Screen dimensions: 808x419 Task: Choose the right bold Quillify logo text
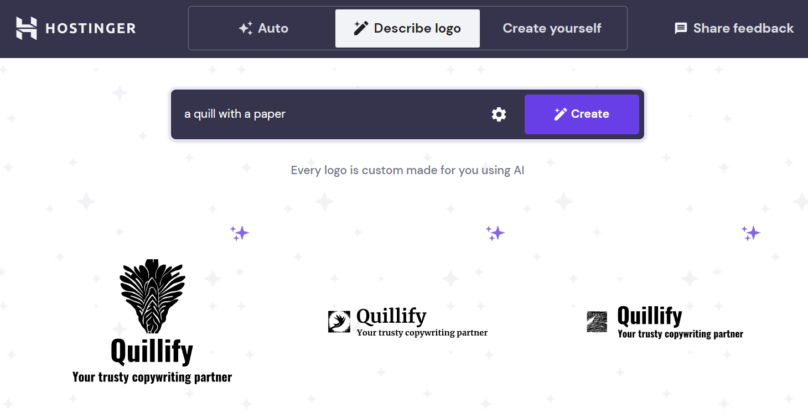(x=649, y=316)
